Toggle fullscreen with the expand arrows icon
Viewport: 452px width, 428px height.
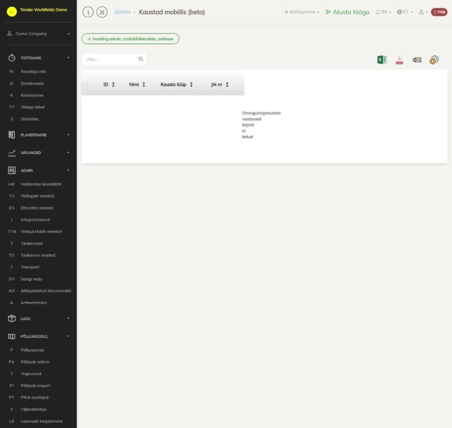coord(102,12)
